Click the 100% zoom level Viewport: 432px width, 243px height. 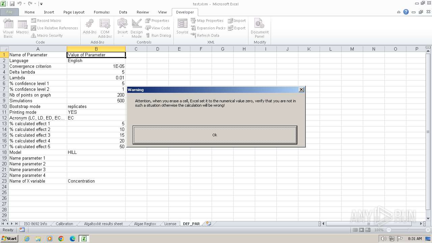[379, 230]
